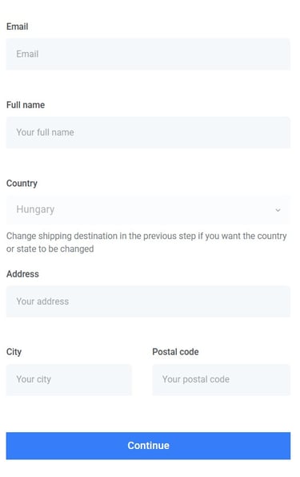
Task: Click the 'Your full name' placeholder
Action: pos(46,132)
